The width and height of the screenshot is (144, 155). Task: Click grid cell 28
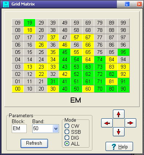41,30
